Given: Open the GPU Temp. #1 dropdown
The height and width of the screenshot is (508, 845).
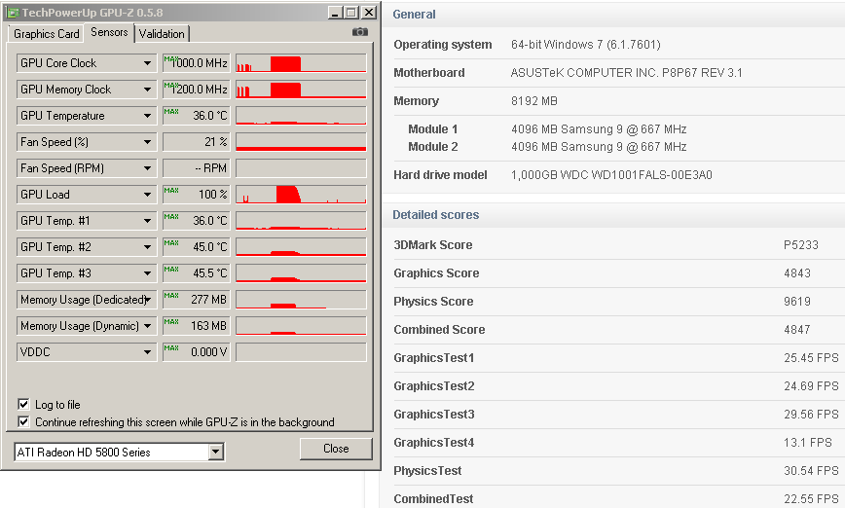Looking at the screenshot, I should click(x=87, y=221).
